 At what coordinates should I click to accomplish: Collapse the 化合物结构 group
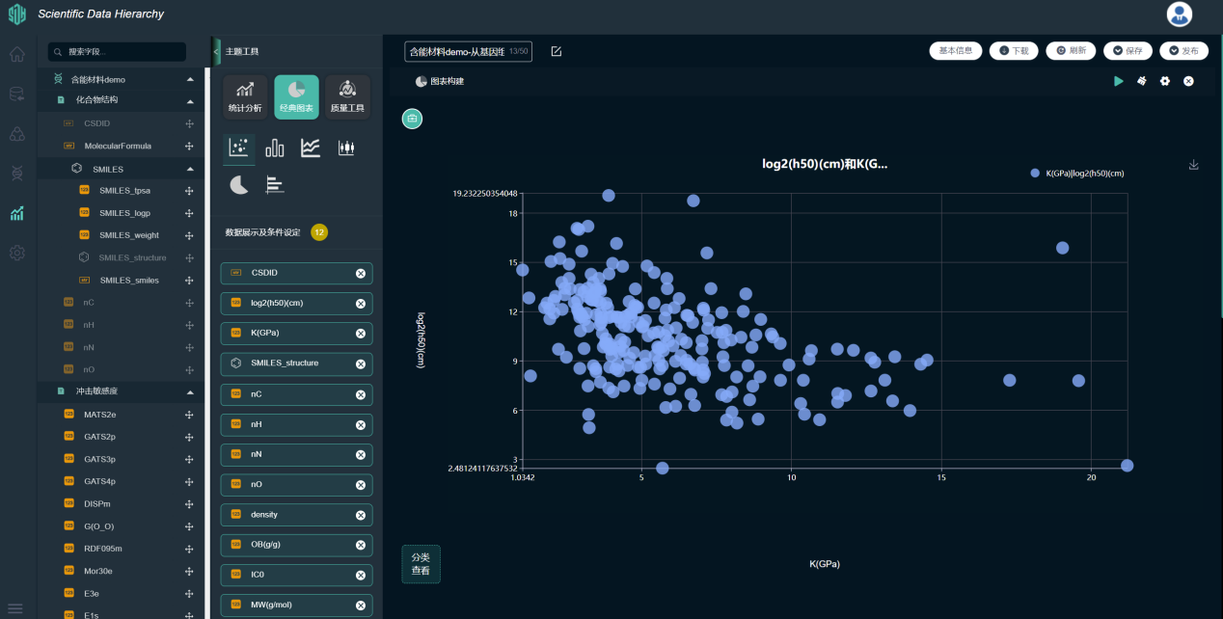[190, 101]
